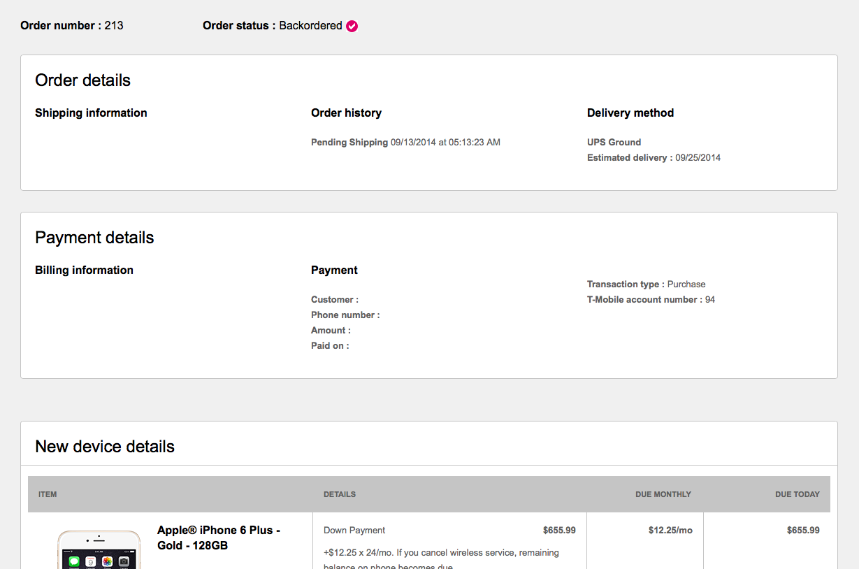
Task: Click the ITEM column header
Action: pyautogui.click(x=48, y=494)
